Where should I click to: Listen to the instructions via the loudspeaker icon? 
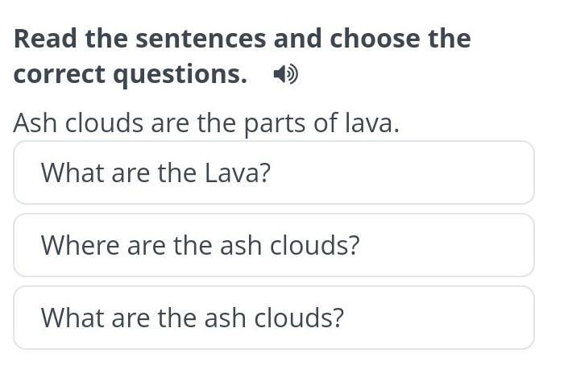285,74
